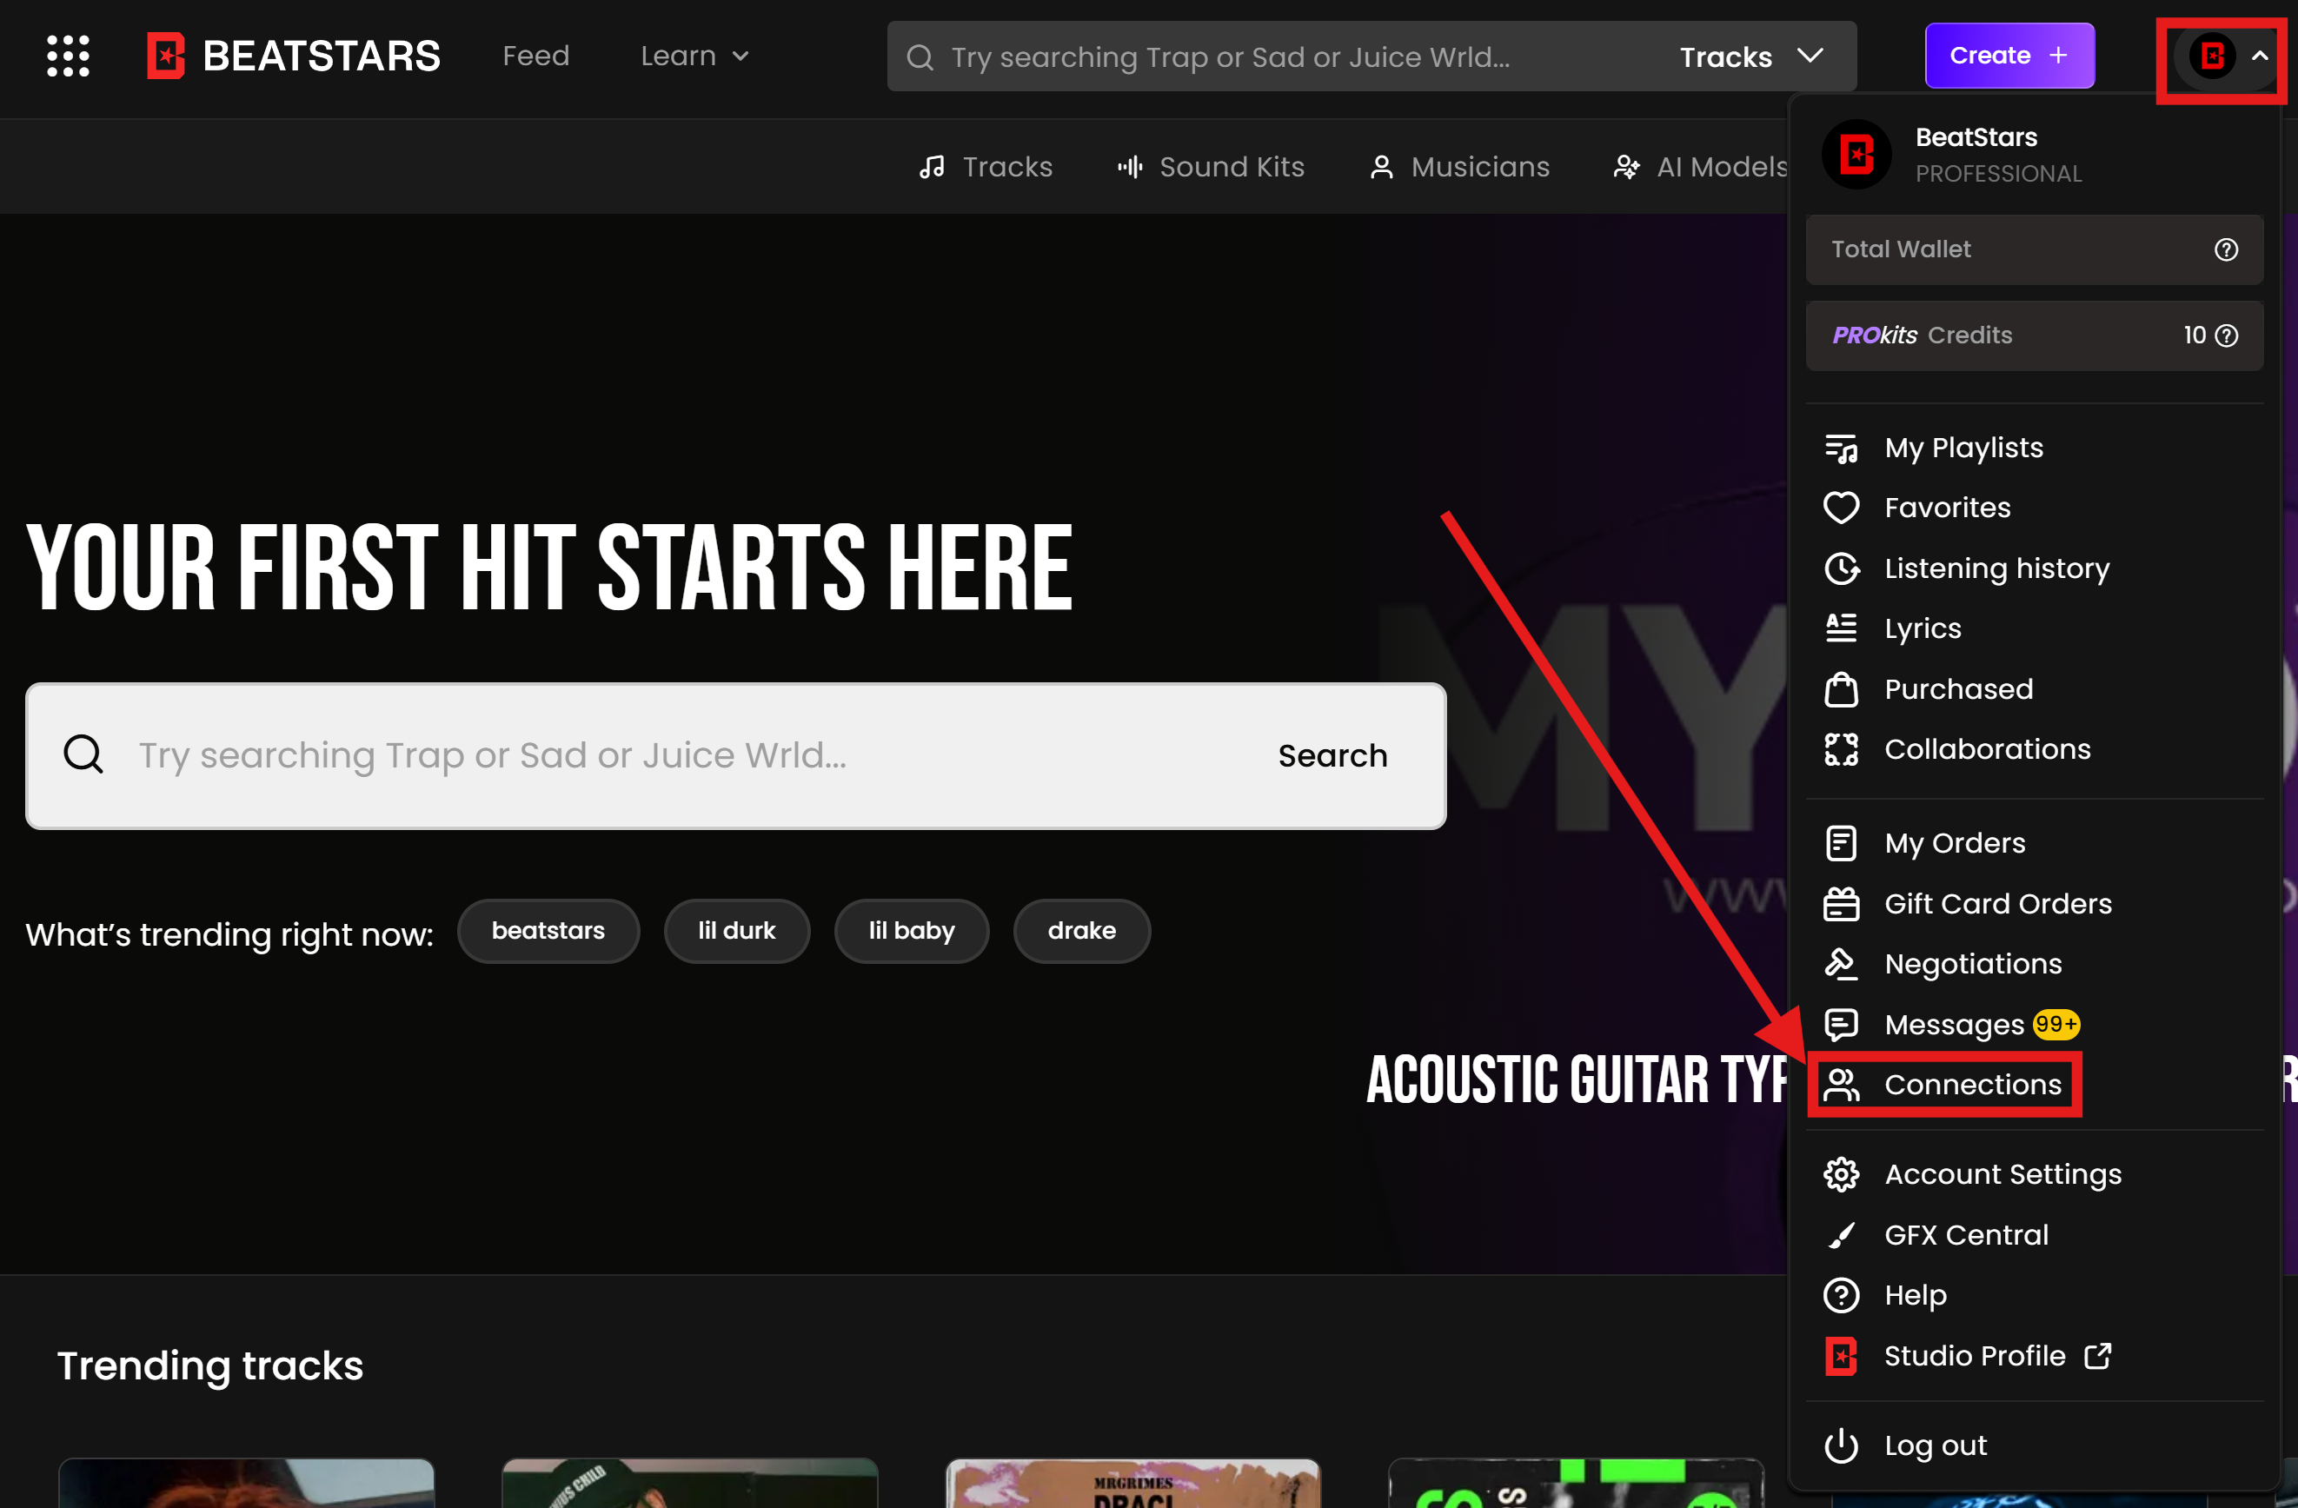This screenshot has height=1508, width=2298.
Task: Click the external link icon beside Studio Profile
Action: tap(2097, 1356)
